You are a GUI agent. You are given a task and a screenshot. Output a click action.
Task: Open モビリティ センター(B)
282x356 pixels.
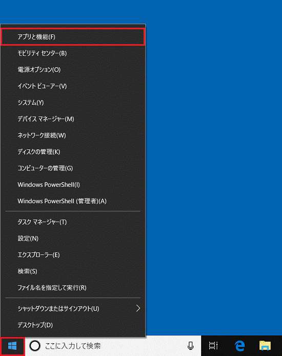point(73,53)
